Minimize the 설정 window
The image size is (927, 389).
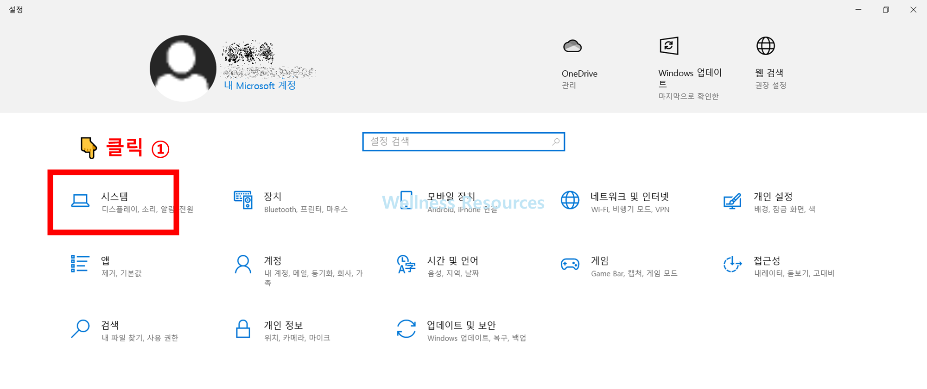point(858,10)
